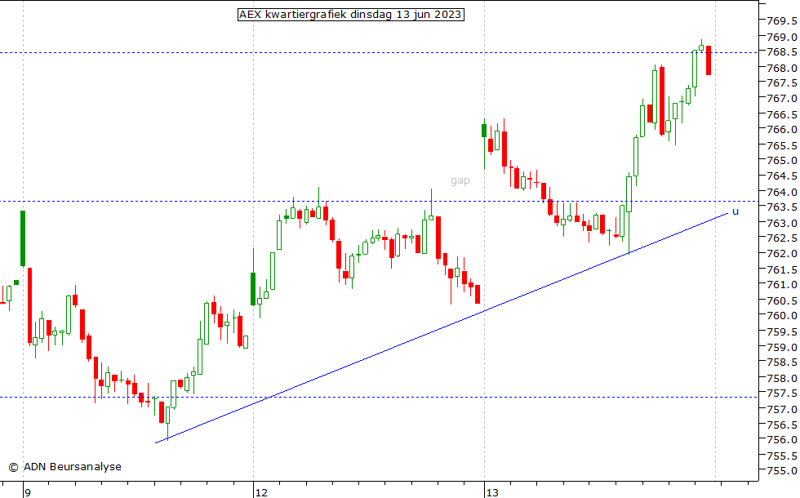Screen dimensions: 800x498
Task: Click the price label 759.0 on the y-axis
Action: pyautogui.click(x=782, y=347)
